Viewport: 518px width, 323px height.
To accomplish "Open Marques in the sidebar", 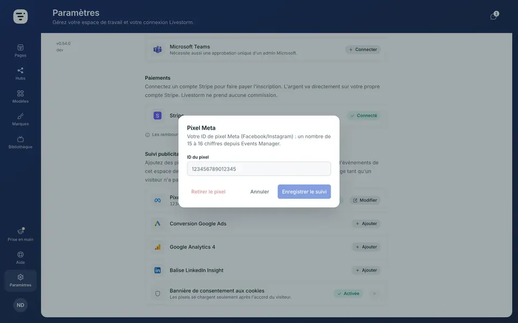I will tap(20, 120).
